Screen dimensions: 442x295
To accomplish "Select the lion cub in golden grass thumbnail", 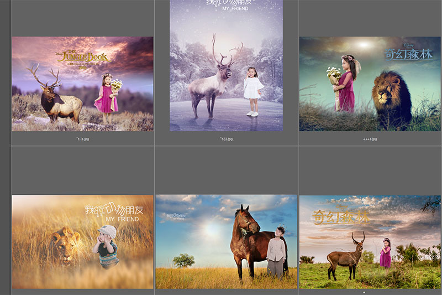I will coord(82,242).
